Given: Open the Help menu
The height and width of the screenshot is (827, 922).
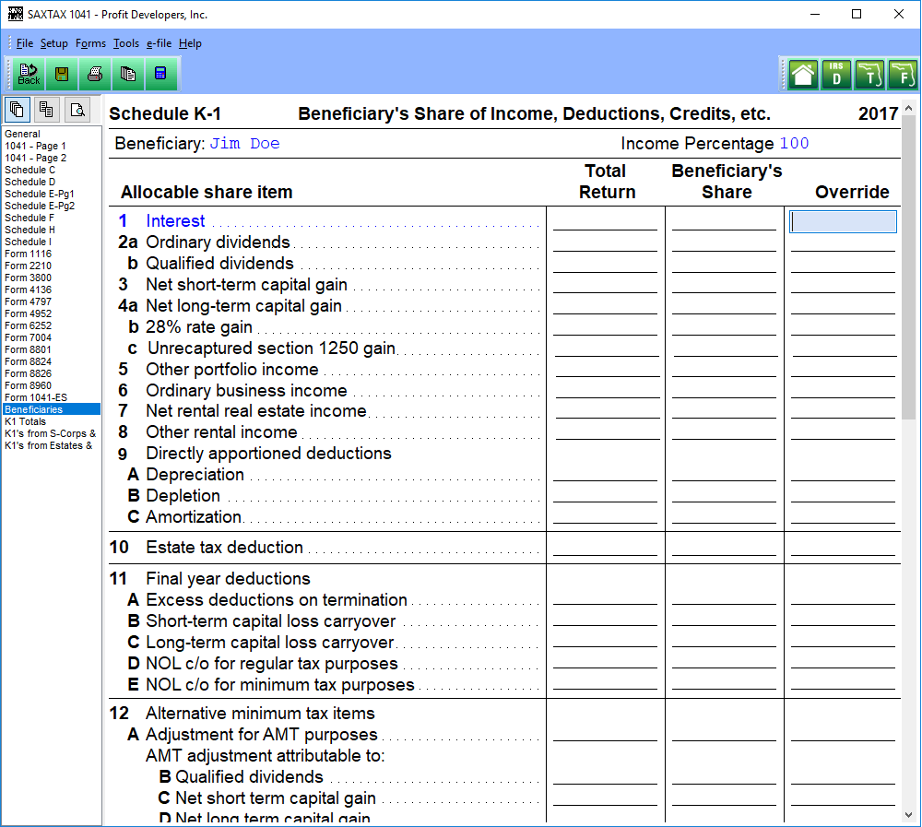Looking at the screenshot, I should [x=190, y=43].
